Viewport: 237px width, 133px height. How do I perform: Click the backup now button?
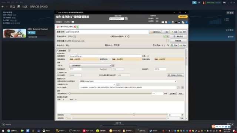pyautogui.click(x=173, y=93)
